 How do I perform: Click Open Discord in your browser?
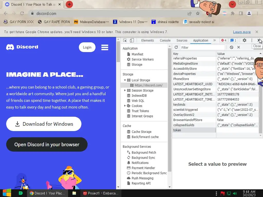[x=47, y=144]
